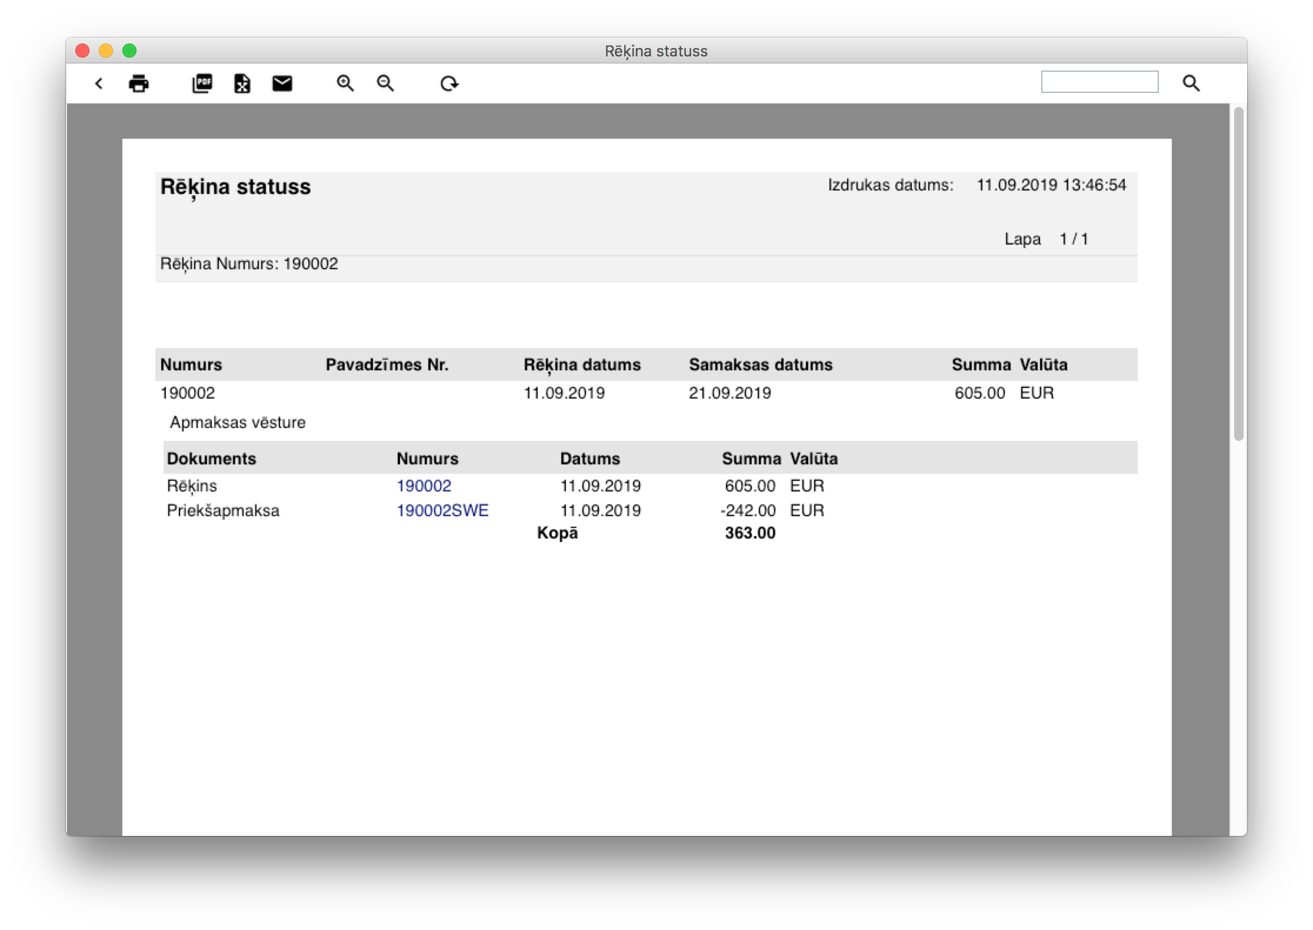The image size is (1313, 930).
Task: Enter full screen with the green button
Action: 129,51
